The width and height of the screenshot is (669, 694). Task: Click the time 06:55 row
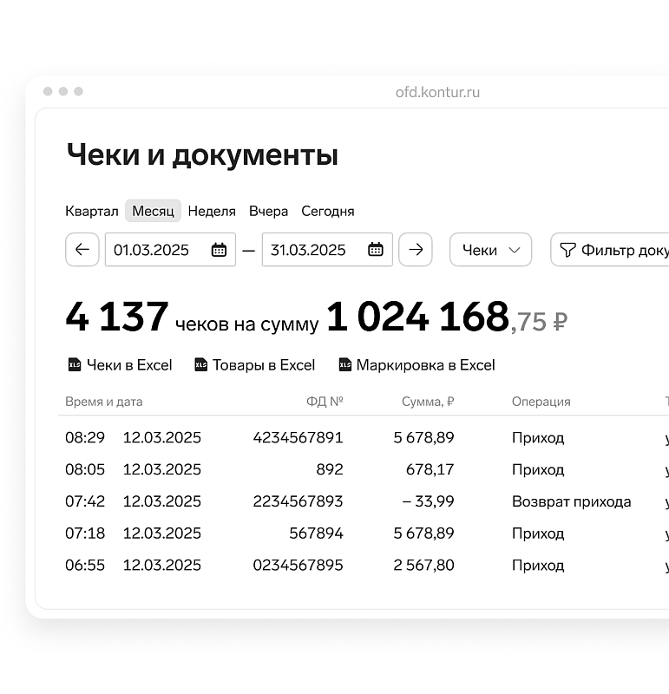tap(85, 565)
